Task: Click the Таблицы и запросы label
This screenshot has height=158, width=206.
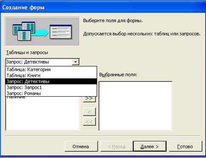Action: (27, 53)
